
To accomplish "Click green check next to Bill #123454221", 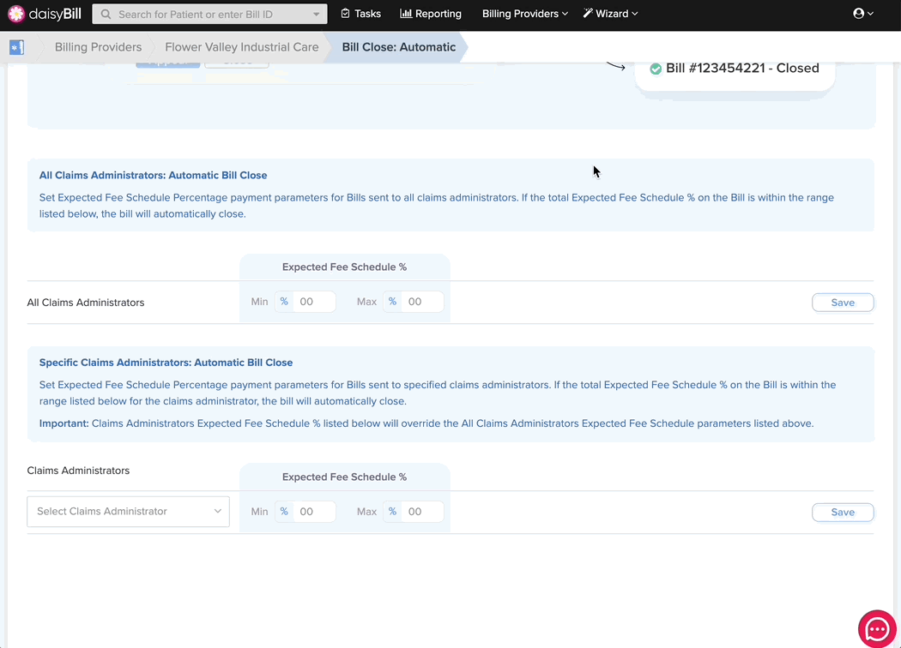I will point(655,69).
